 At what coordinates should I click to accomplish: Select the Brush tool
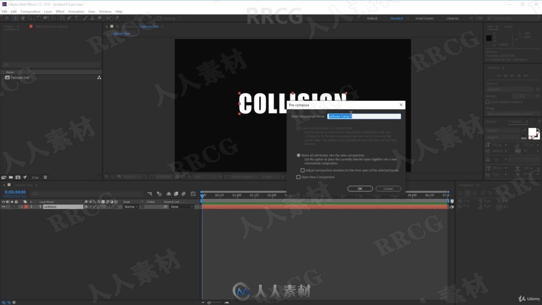tap(85, 18)
